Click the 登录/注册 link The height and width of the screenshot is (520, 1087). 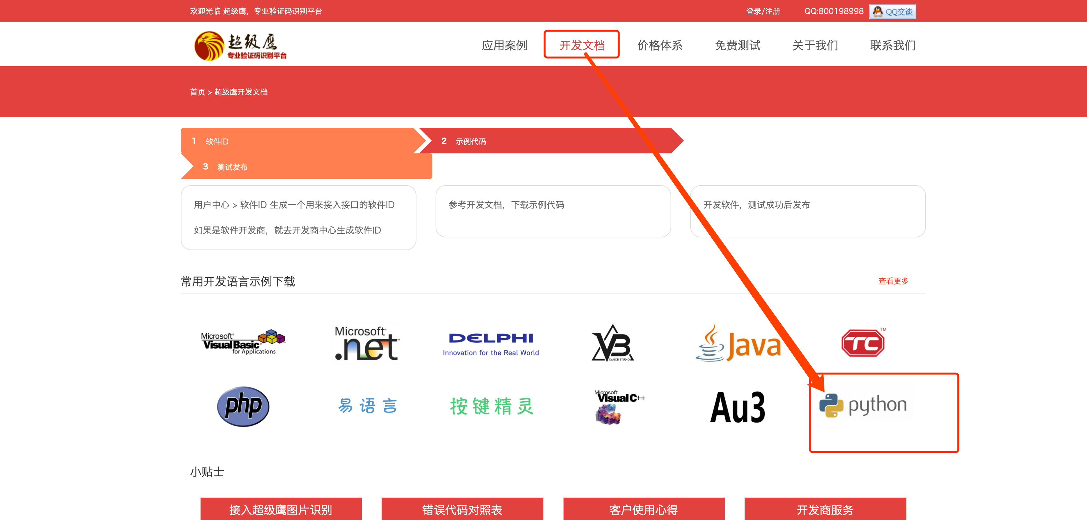(x=763, y=11)
